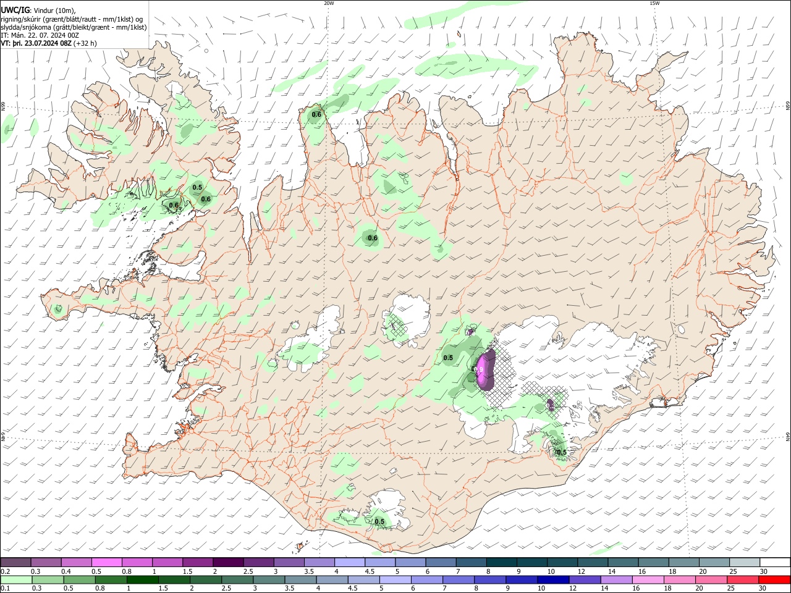The image size is (791, 593).
Task: Pick the upper legend swatch labeled 4
Action: point(349,562)
